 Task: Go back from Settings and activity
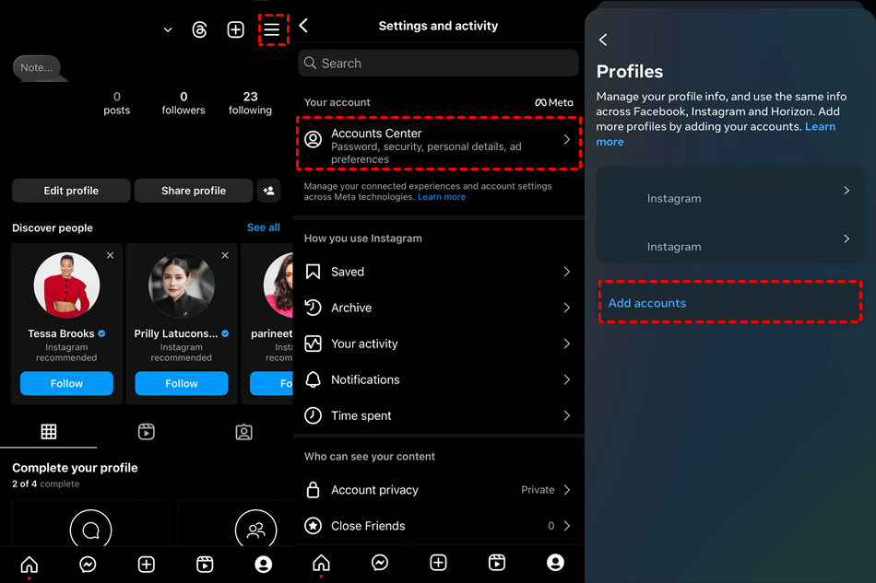304,25
